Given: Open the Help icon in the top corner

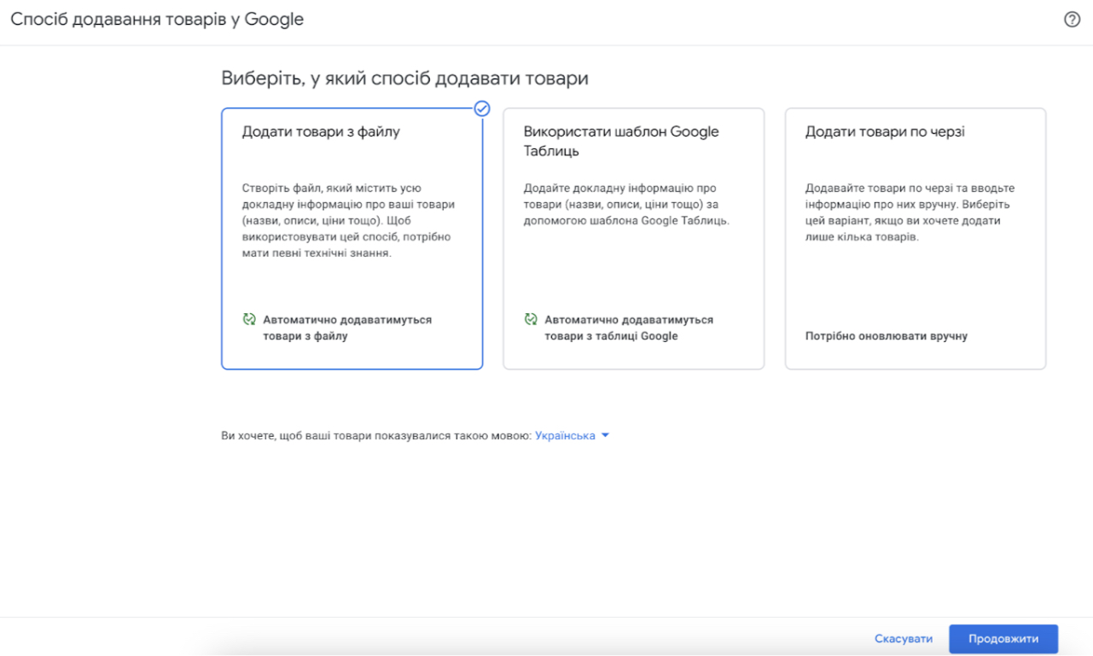Looking at the screenshot, I should point(1073,18).
